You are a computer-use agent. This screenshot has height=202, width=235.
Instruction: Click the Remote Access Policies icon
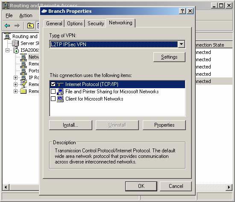click(23, 84)
